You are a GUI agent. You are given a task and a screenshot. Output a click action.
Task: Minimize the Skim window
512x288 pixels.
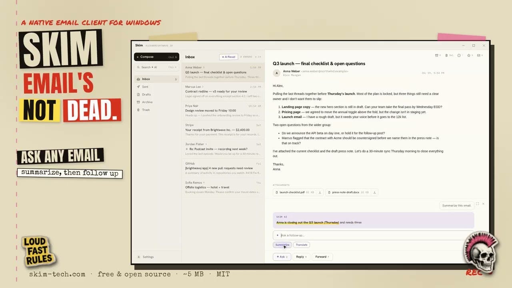click(x=463, y=46)
